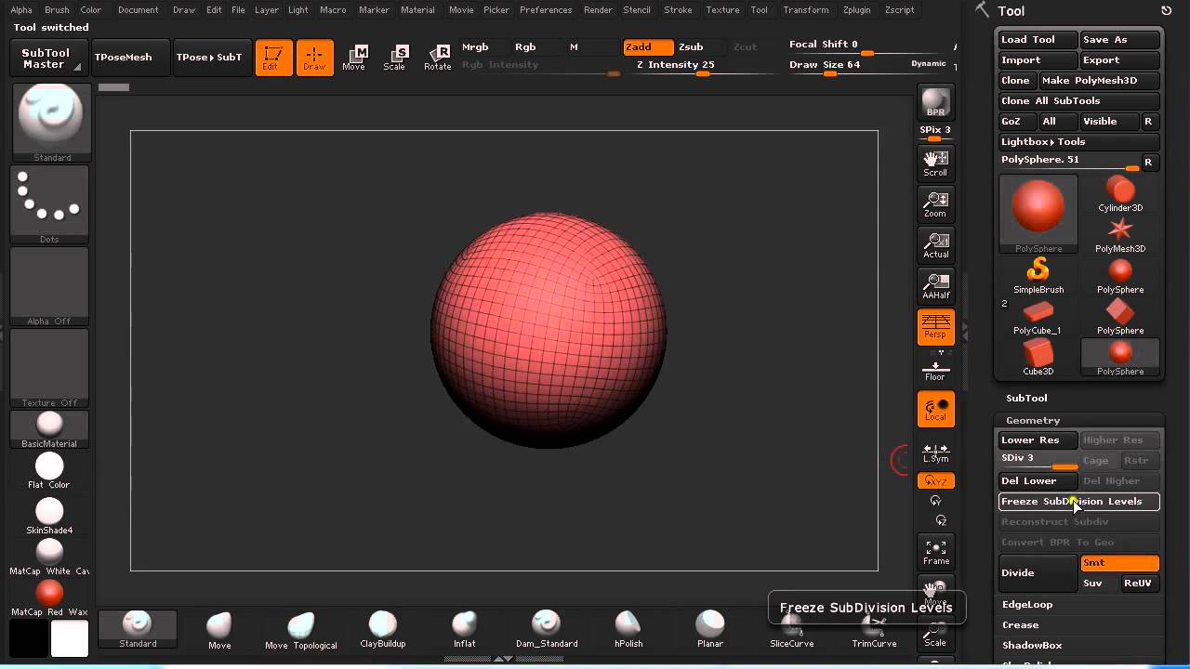Switch to the Rotate transform tool
This screenshot has height=669, width=1190.
point(437,58)
